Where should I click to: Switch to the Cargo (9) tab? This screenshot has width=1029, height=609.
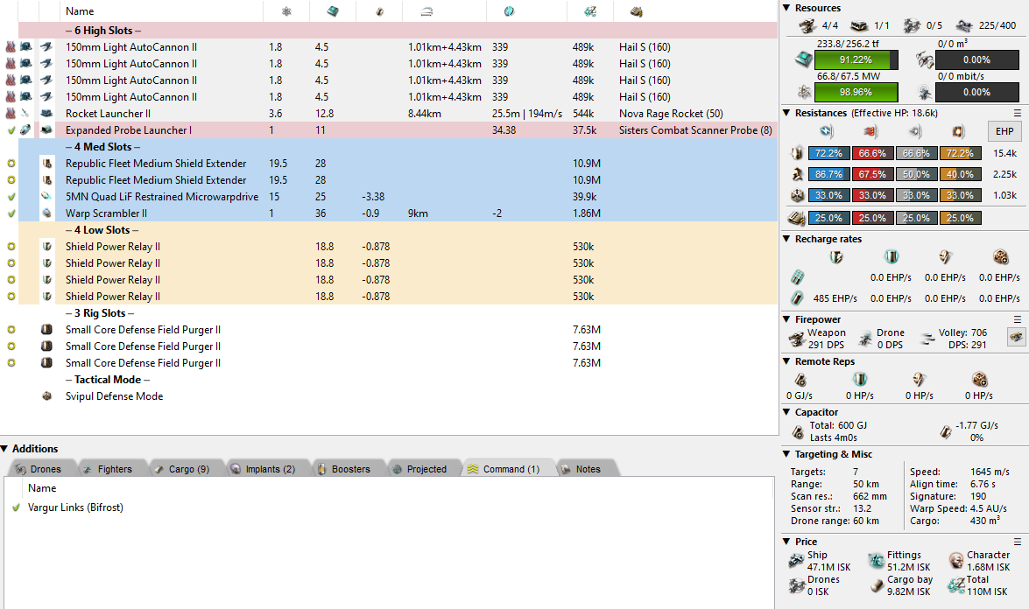tap(181, 469)
